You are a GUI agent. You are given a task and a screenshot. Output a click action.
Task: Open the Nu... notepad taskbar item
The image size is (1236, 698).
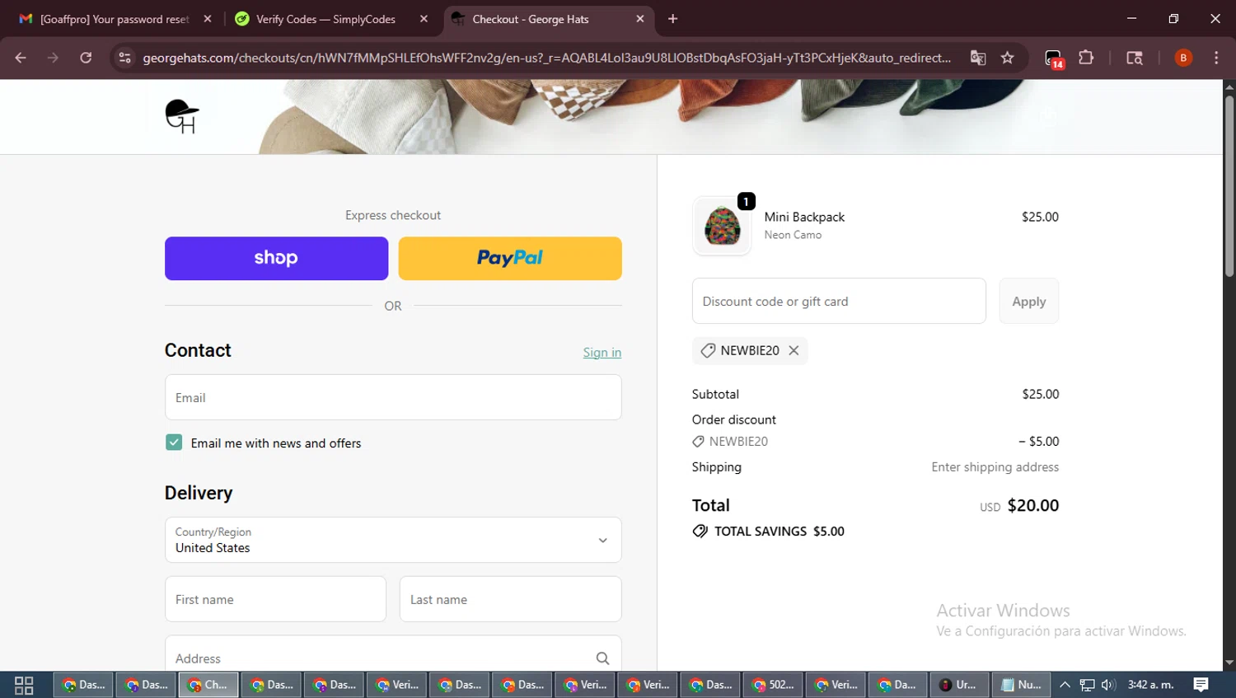point(1022,685)
